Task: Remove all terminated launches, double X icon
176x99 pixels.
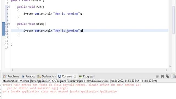Action: tap(168, 76)
